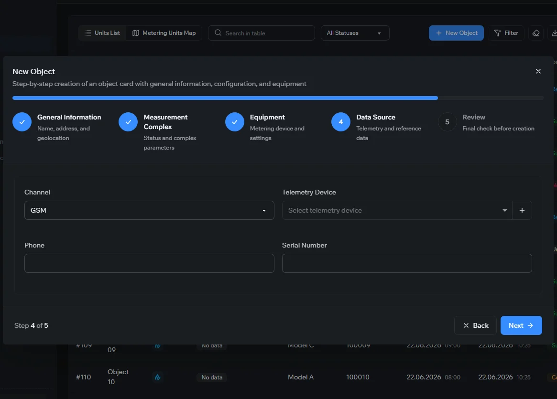557x399 pixels.
Task: Click the Back button
Action: tap(475, 325)
